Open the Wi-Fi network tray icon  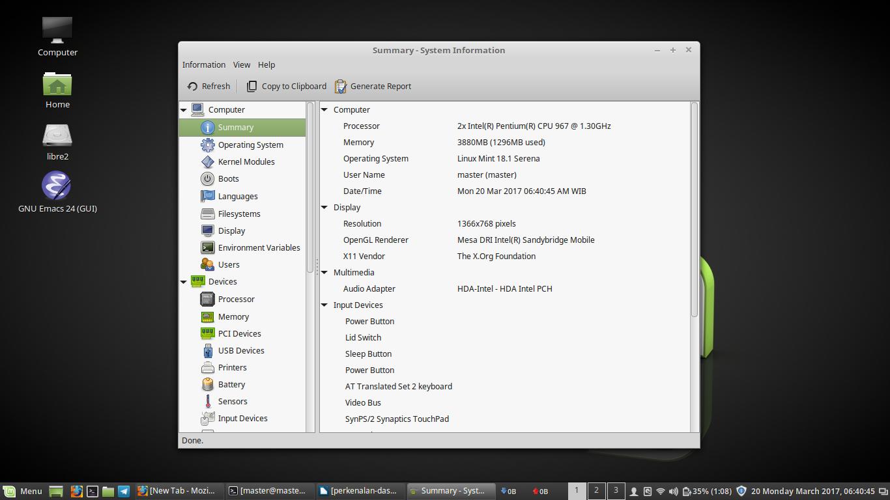tap(661, 491)
